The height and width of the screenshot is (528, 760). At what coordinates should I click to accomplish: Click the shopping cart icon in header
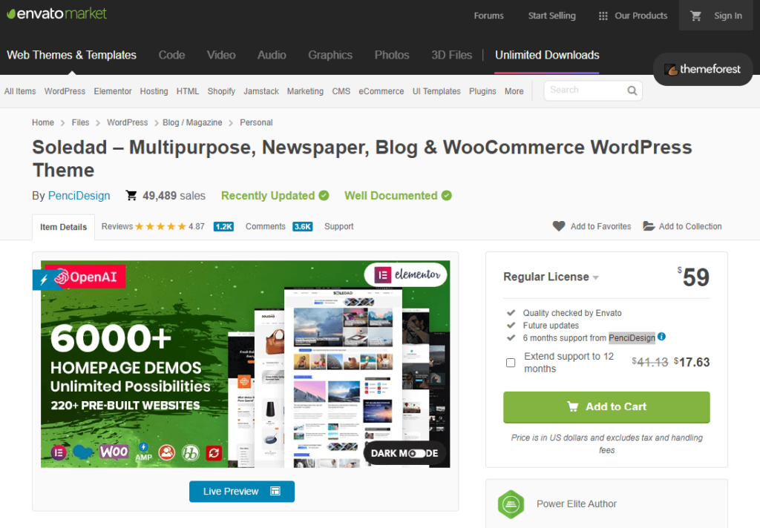(x=695, y=16)
